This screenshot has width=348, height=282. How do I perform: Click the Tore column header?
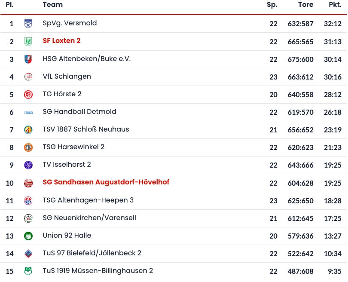pos(305,5)
